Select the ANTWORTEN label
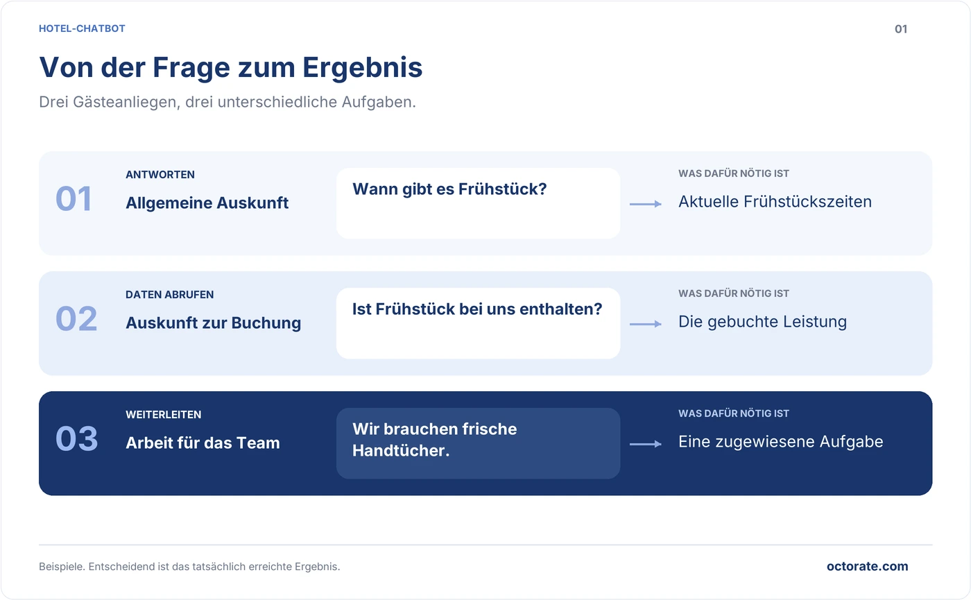Viewport: 971px width, 600px height. (160, 175)
